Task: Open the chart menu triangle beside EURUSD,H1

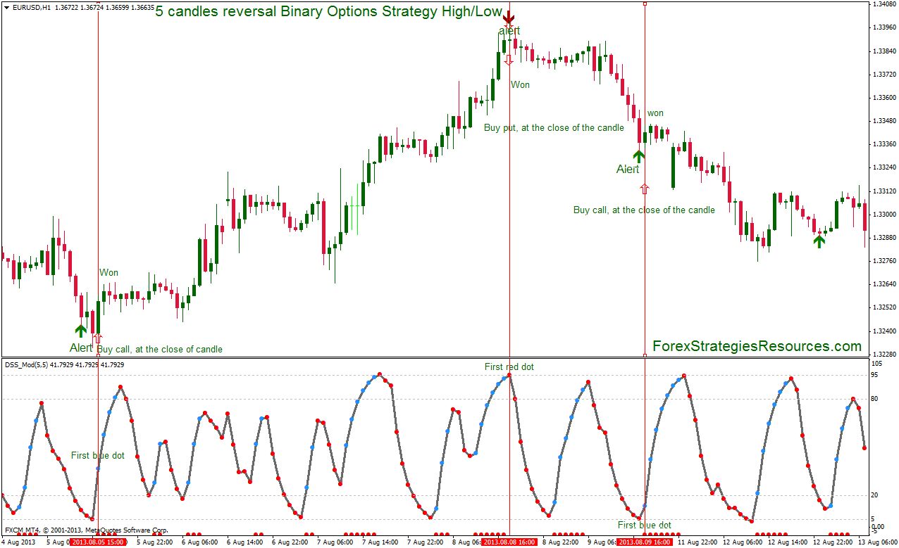Action: pos(8,6)
